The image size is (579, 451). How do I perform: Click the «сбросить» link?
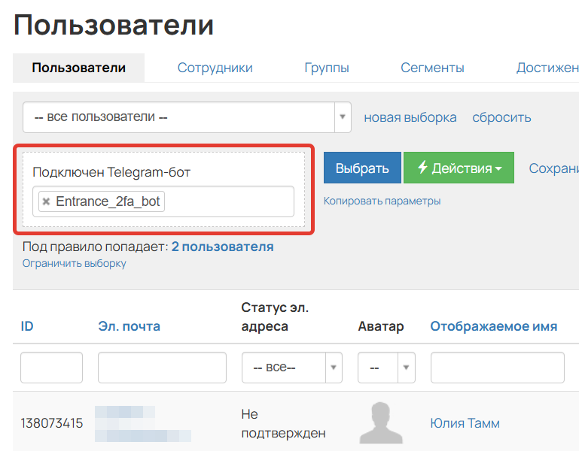point(501,117)
